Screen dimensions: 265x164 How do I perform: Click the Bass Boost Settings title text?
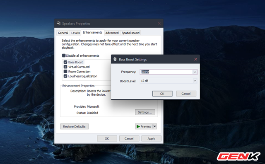[133, 59]
